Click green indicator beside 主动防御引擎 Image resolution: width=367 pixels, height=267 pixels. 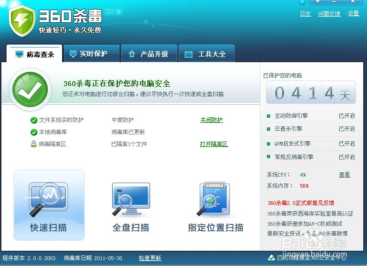coord(268,116)
